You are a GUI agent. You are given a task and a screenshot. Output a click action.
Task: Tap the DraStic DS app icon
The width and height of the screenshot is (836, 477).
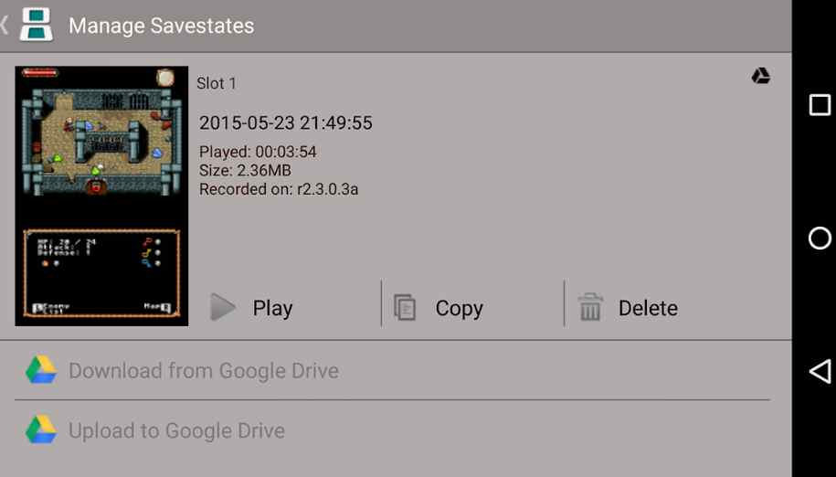point(37,25)
